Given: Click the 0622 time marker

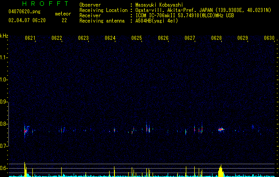Looking at the screenshot, I should pyautogui.click(x=57, y=38).
